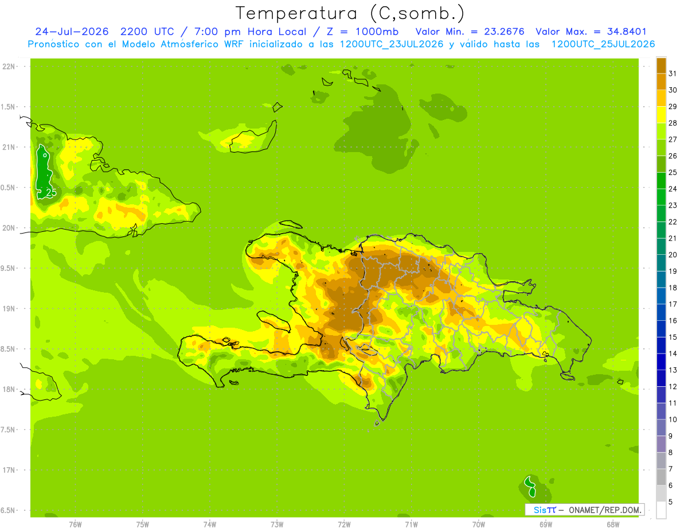
Task: Select the 'Valor Min. = 23.2676' text
Action: pos(470,32)
